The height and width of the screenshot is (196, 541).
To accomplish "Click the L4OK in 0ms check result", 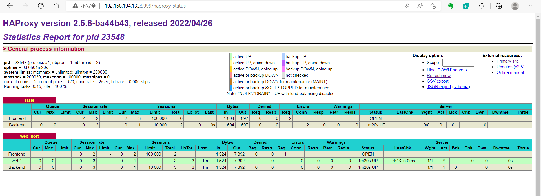I will tap(402, 161).
